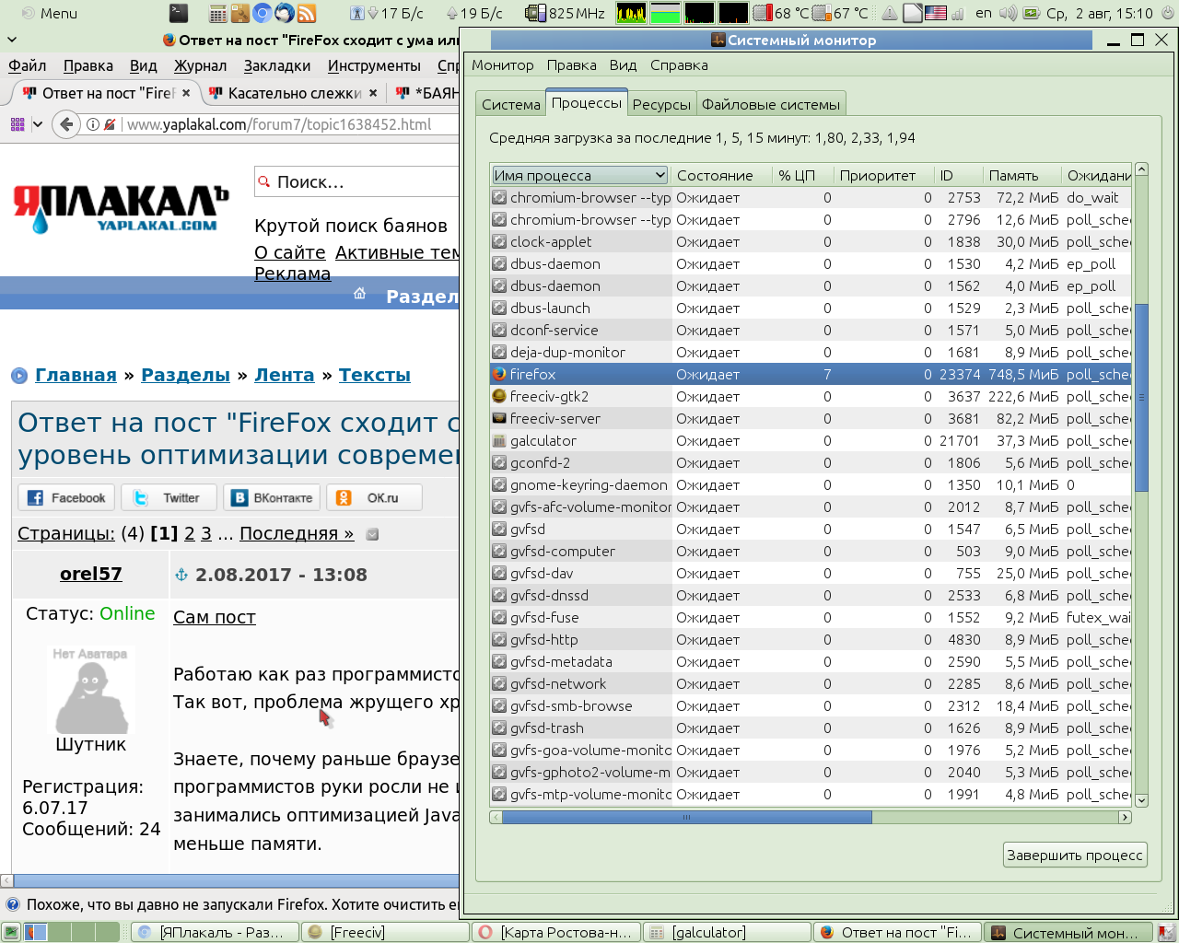Open the 'Сам пост' link
The width and height of the screenshot is (1179, 943).
(x=215, y=617)
